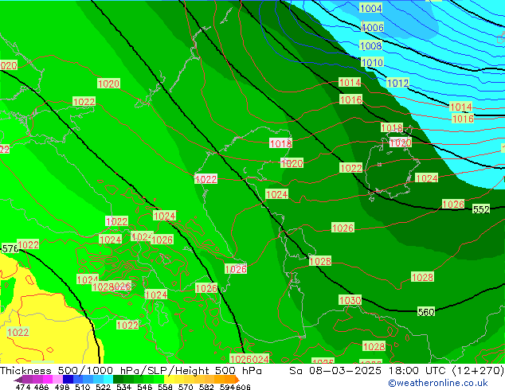Click the 1008 blue isobar label
Viewport: 505px width, 390px height.
[370, 45]
